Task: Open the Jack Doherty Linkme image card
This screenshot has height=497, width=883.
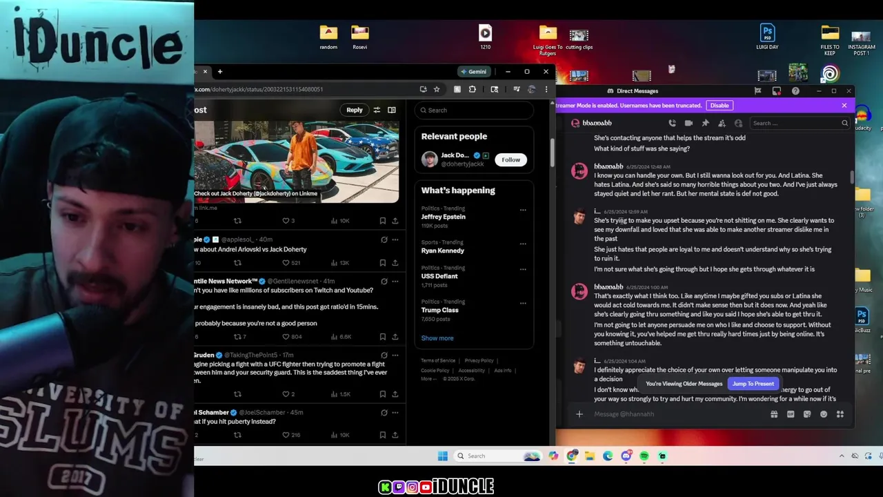Action: [x=296, y=161]
